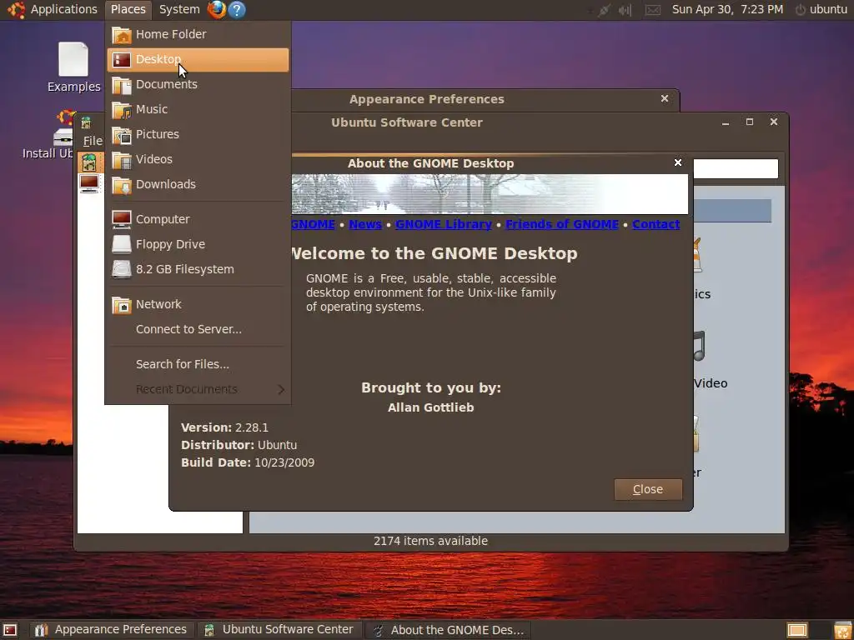Select Desktop from the Places menu
The width and height of the screenshot is (854, 640).
point(198,59)
